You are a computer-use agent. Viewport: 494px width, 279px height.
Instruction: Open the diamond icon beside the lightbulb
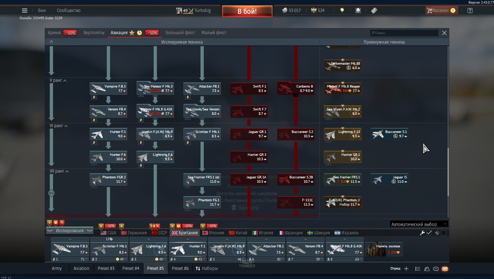click(x=358, y=11)
